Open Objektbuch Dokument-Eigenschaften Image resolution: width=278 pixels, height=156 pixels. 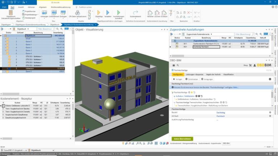point(11,14)
